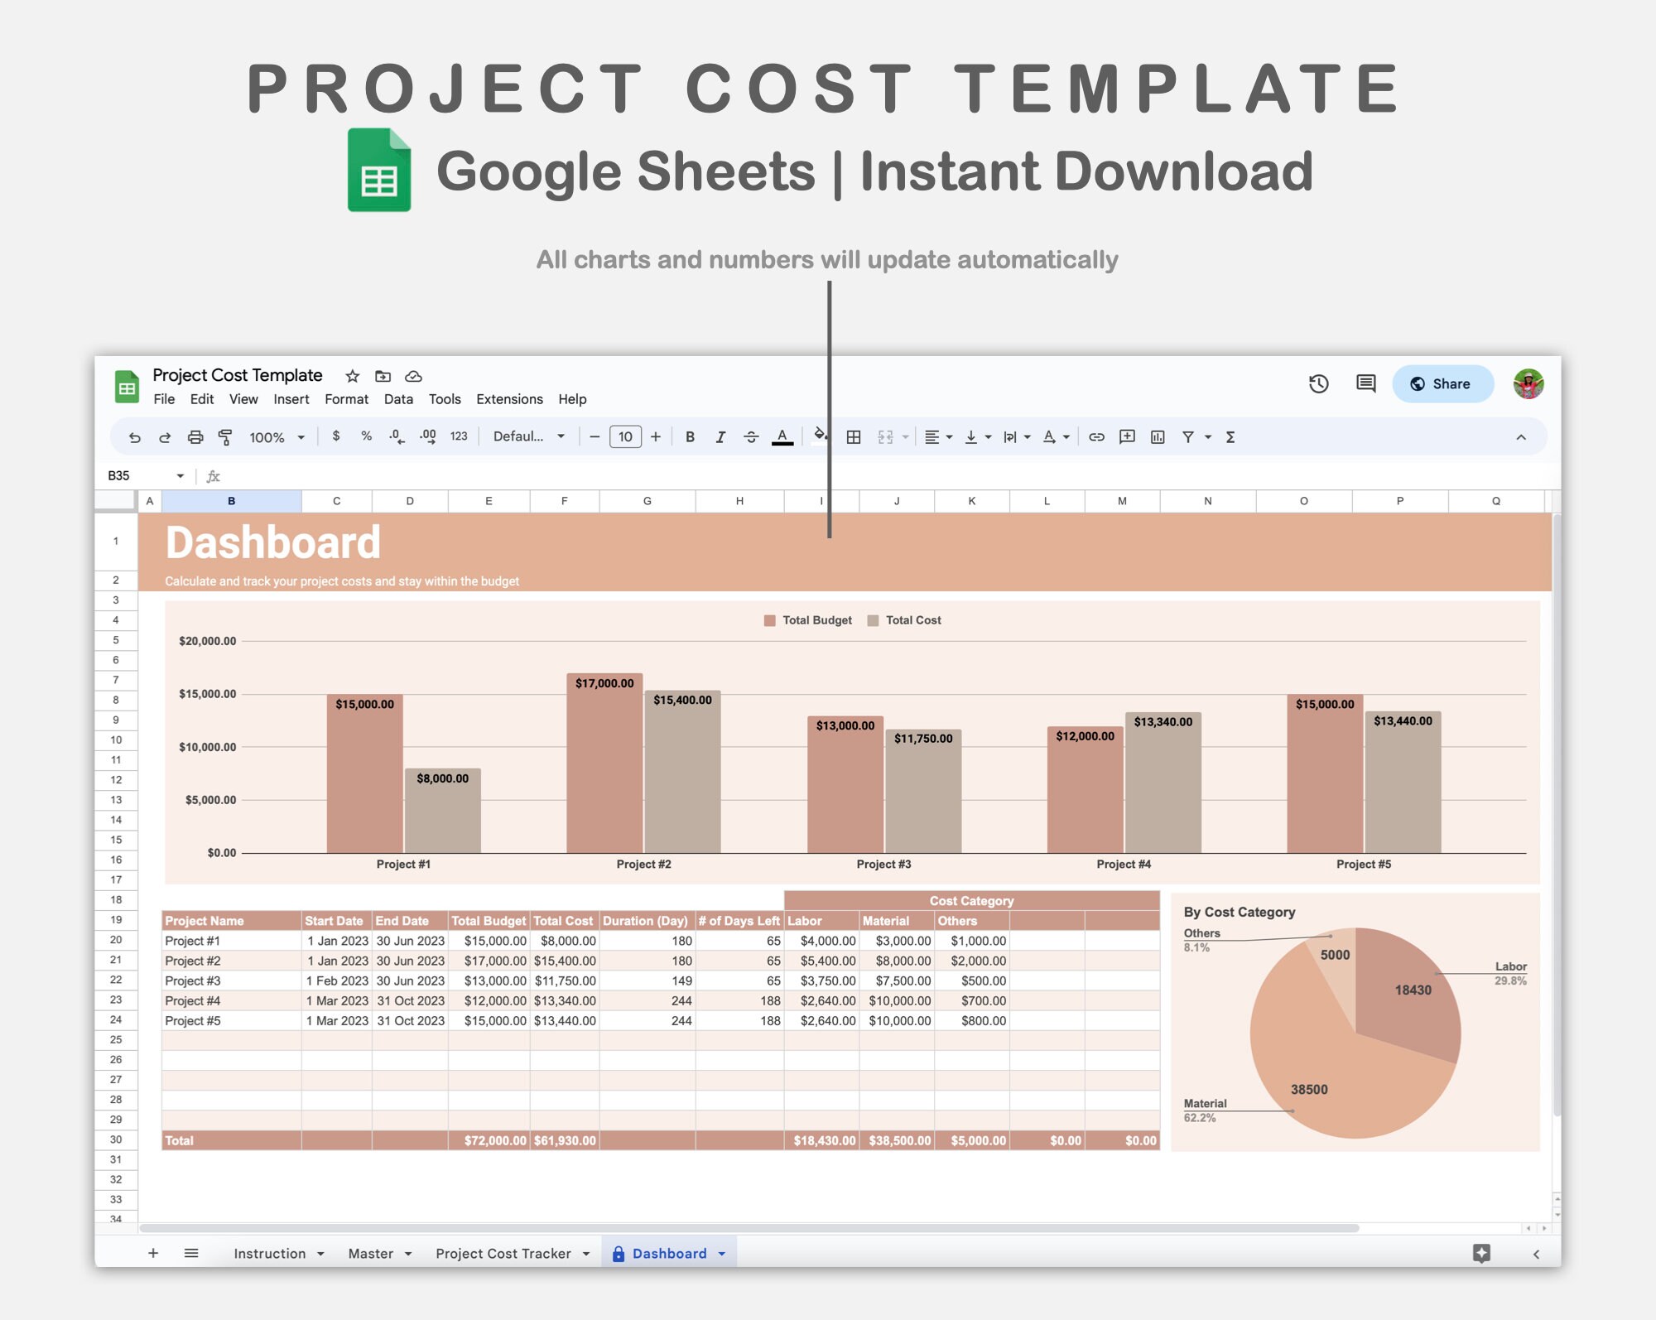Open the Borders icon
The image size is (1656, 1320).
coord(854,436)
